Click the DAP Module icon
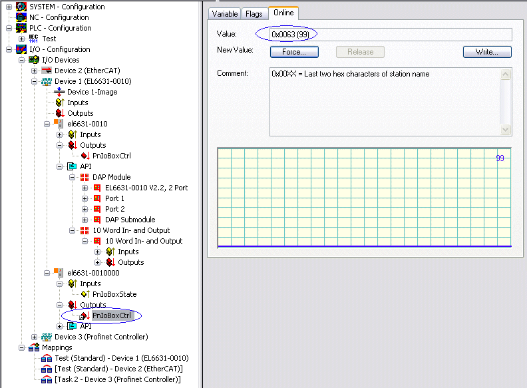 (85, 177)
